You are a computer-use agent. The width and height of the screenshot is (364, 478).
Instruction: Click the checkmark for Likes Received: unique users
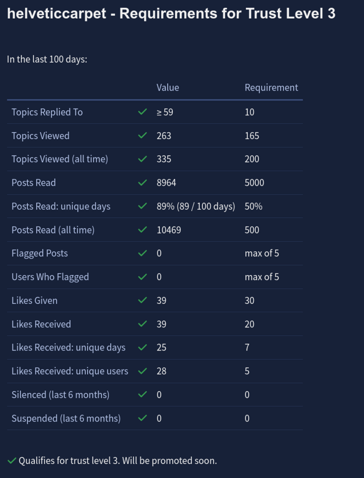pos(142,371)
